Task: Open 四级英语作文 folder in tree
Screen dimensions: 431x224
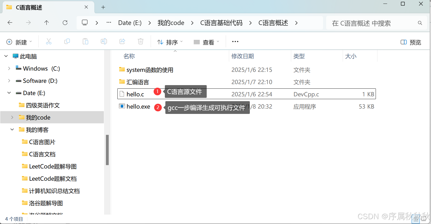Action: [x=43, y=105]
